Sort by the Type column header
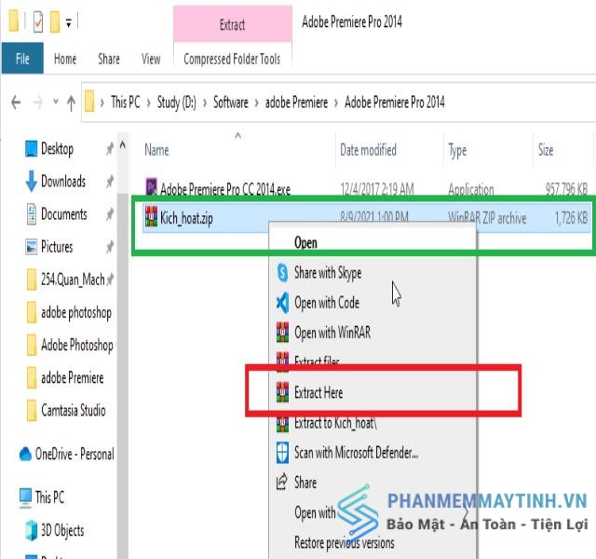Image resolution: width=596 pixels, height=559 pixels. 457,151
